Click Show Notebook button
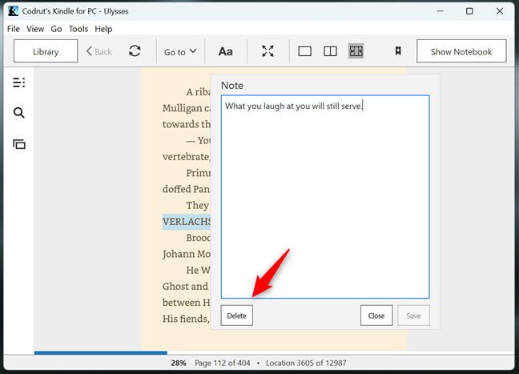Image resolution: width=519 pixels, height=374 pixels. [461, 51]
